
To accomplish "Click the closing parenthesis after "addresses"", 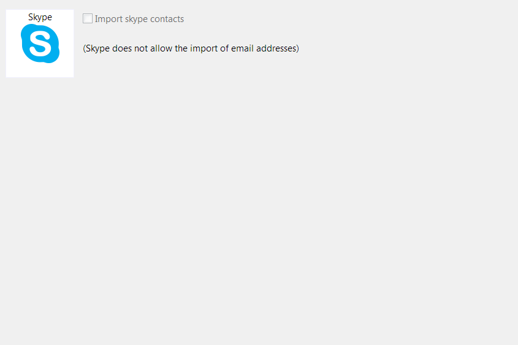I will pos(298,48).
